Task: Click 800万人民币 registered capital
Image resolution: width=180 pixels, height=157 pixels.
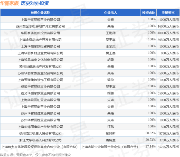Action: pyautogui.click(x=170, y=53)
